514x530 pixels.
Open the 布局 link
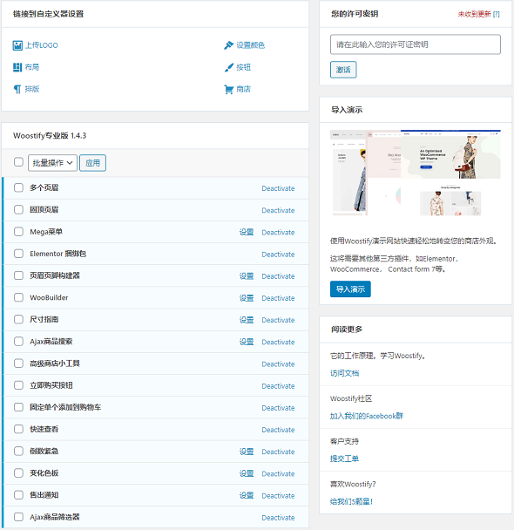coord(32,67)
